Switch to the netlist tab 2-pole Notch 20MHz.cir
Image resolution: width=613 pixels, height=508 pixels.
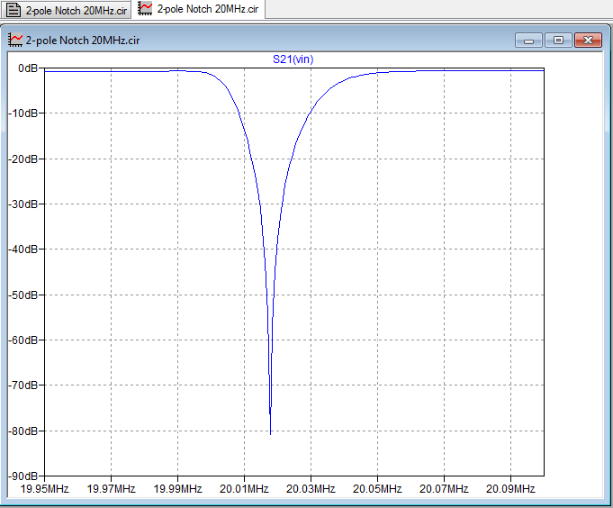[x=67, y=10]
